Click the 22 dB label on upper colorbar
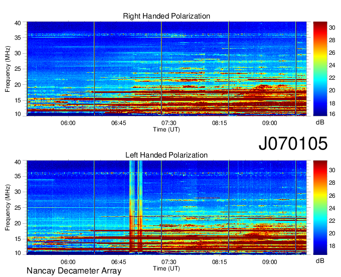The width and height of the screenshot is (341, 277). [332, 78]
